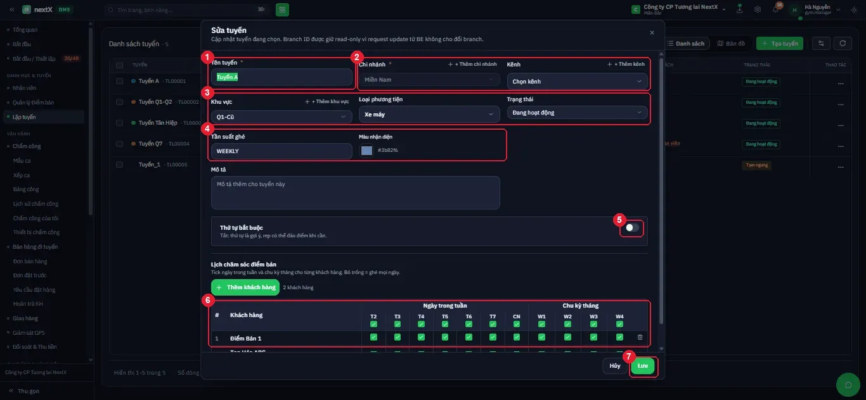Expand the Hà Nguyễn user menu chevron

[x=838, y=9]
